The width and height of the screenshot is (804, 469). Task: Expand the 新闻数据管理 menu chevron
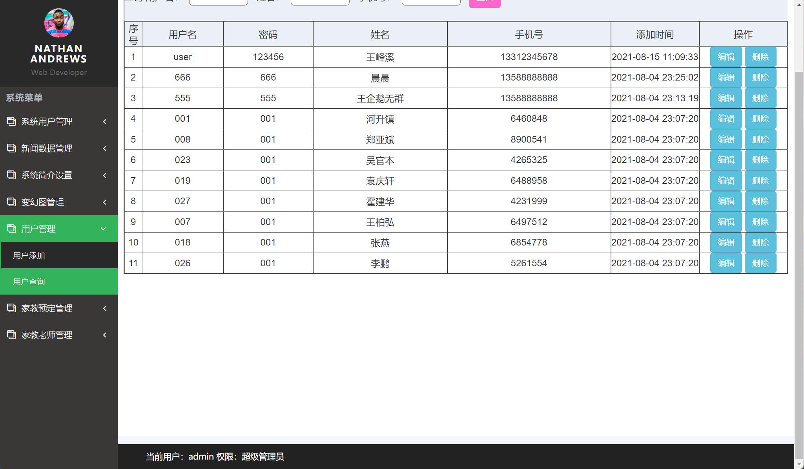104,148
